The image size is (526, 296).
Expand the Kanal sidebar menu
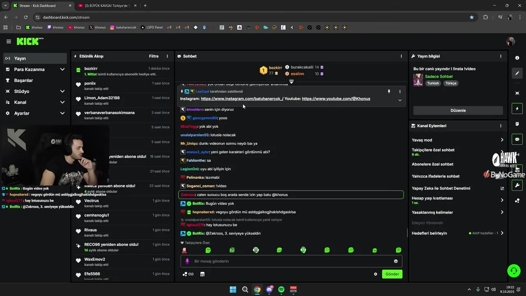pos(35,102)
